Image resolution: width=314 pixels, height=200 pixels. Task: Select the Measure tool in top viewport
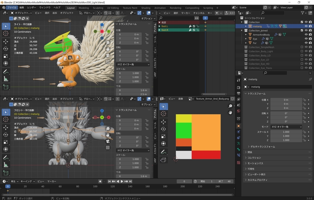(x=6, y=79)
